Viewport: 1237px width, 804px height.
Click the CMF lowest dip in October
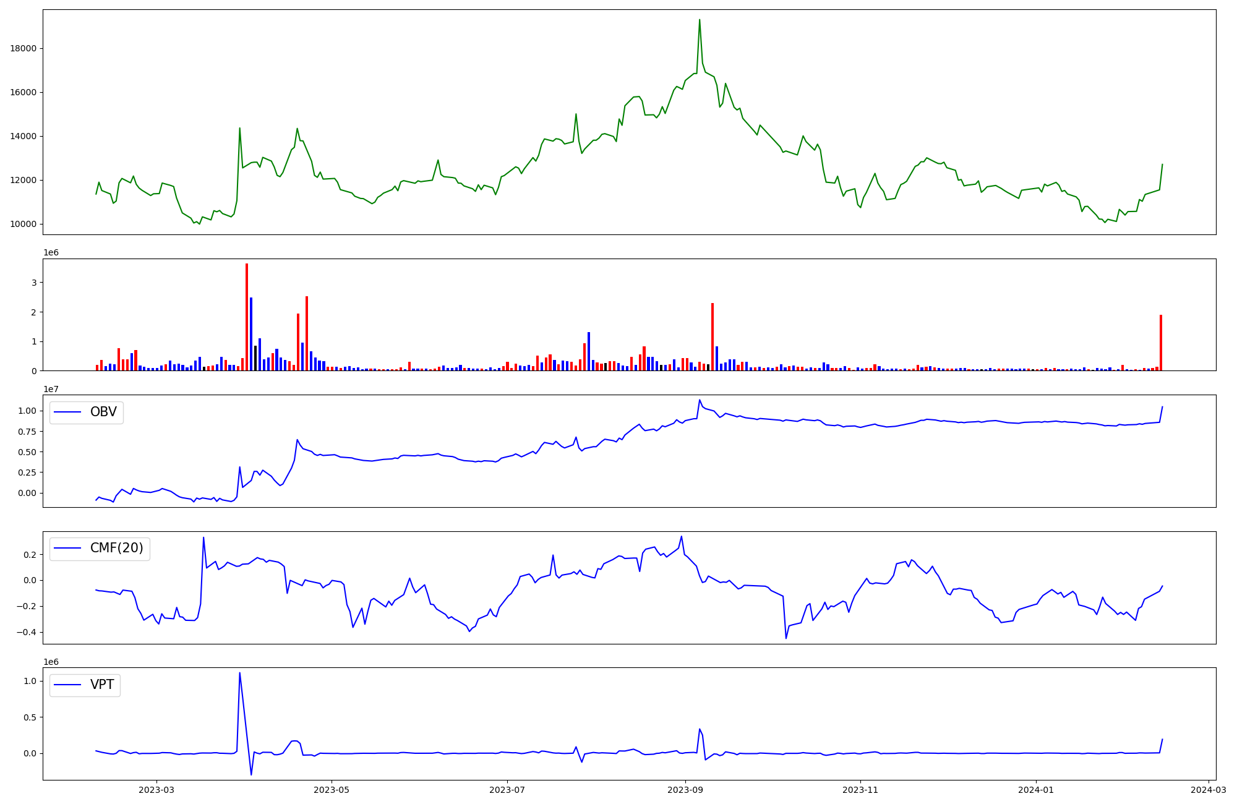(786, 638)
